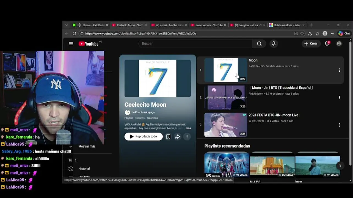Screen dimensions: 353x198
Task: Bookmark the page with the star icon
Action: [302, 34]
